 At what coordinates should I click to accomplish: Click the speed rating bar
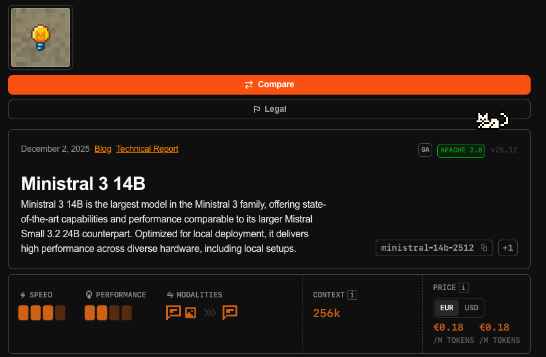point(42,313)
